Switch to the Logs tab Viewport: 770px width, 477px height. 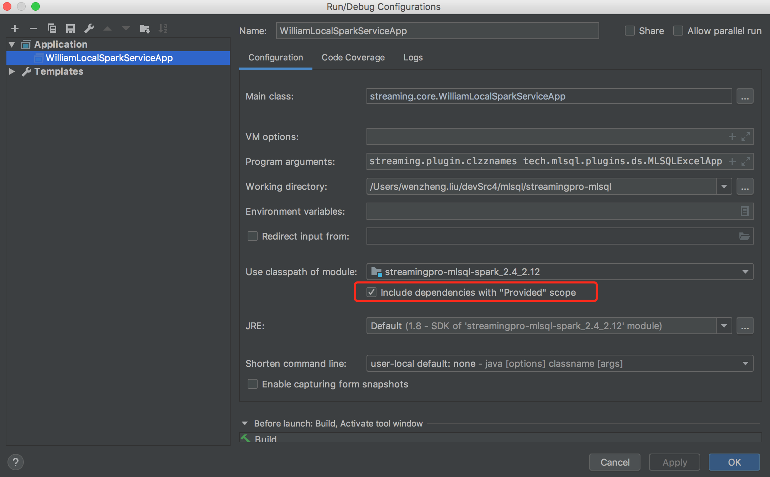coord(413,58)
